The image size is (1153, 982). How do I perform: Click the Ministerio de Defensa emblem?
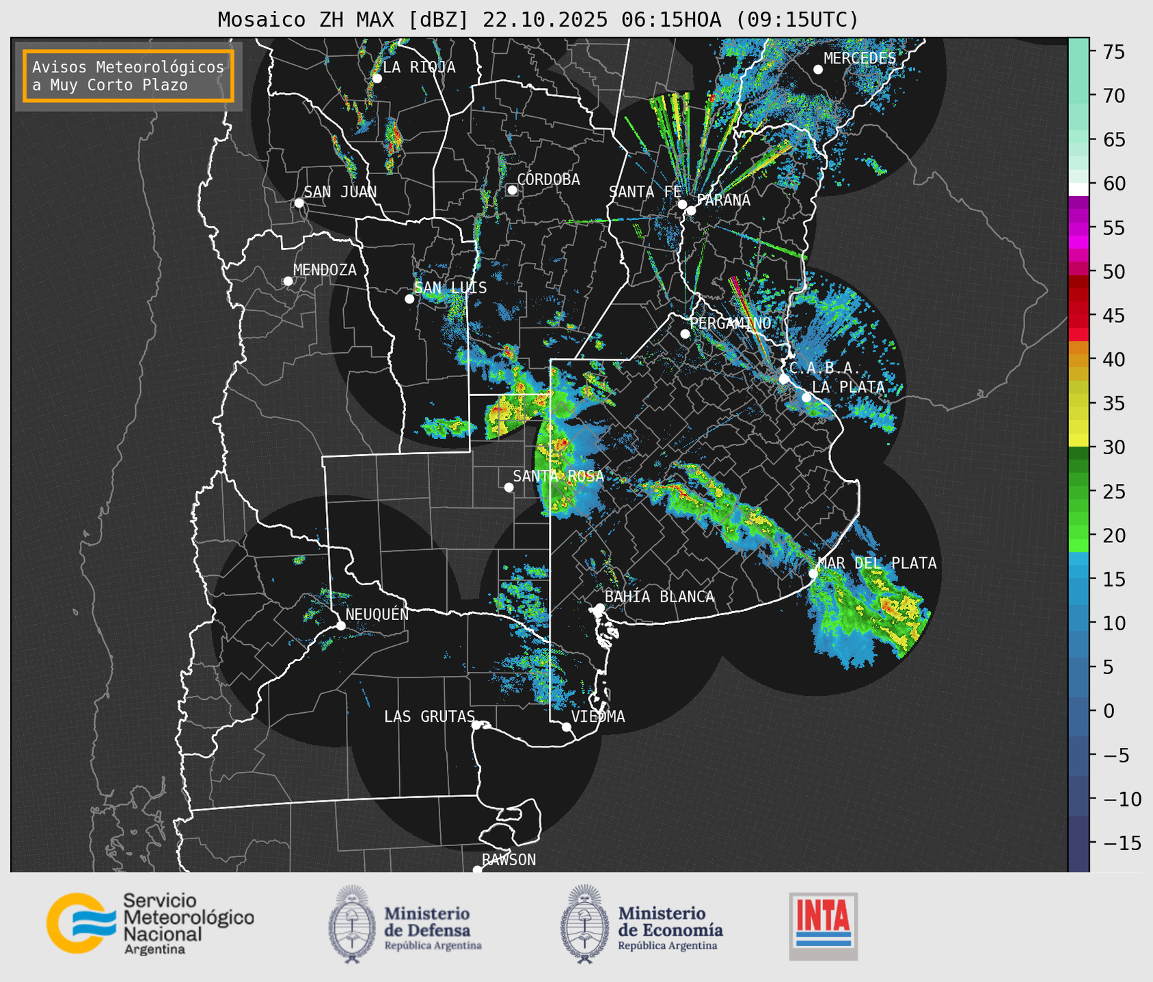tap(353, 924)
